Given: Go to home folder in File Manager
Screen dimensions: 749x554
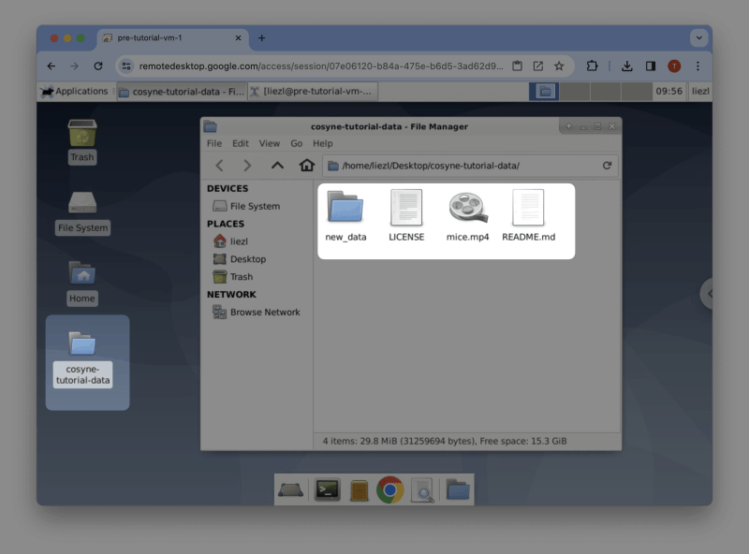Looking at the screenshot, I should [307, 166].
